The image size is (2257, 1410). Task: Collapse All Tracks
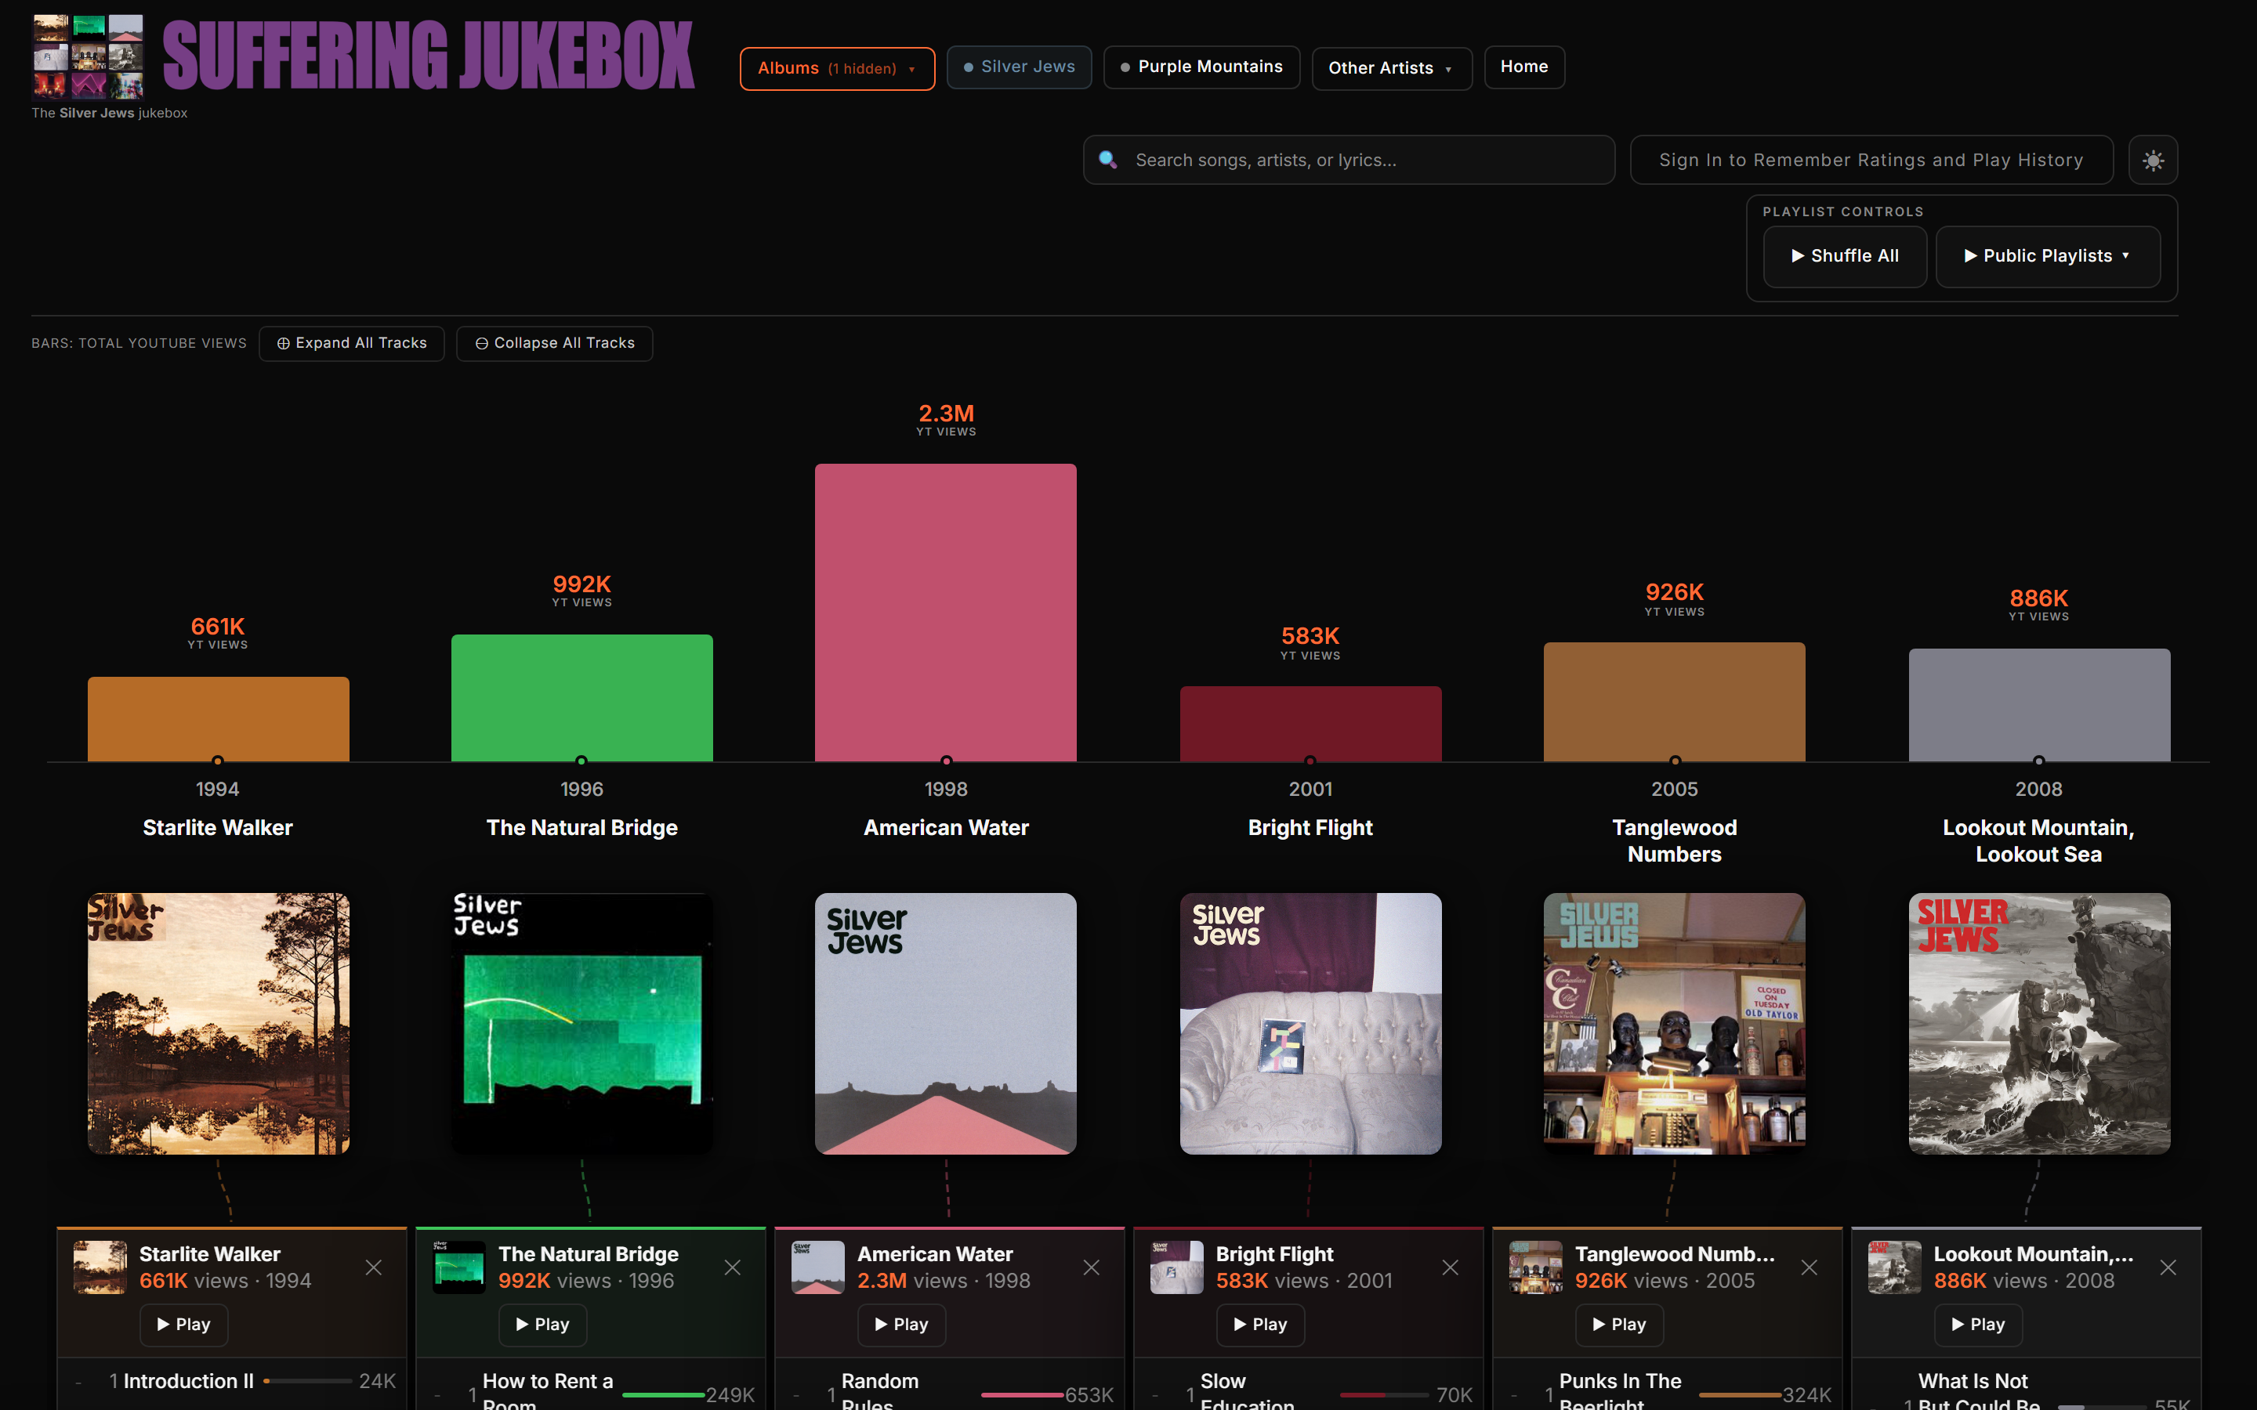555,343
